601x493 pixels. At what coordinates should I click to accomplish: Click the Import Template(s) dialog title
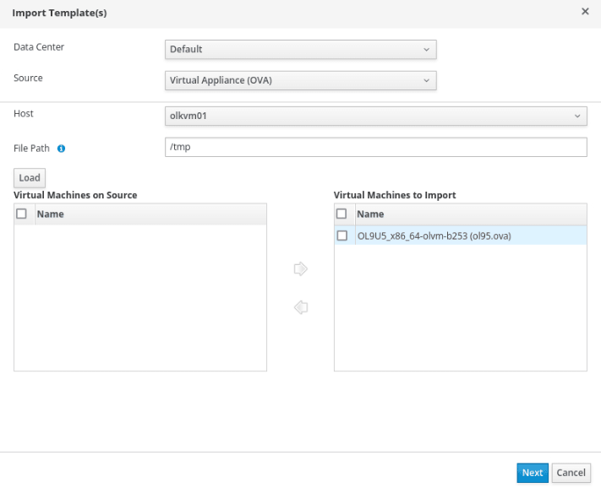59,14
